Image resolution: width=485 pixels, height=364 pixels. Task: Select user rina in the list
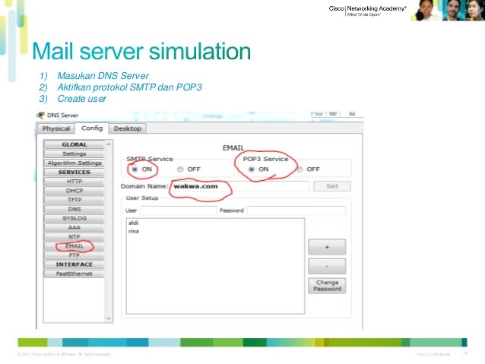pyautogui.click(x=134, y=231)
